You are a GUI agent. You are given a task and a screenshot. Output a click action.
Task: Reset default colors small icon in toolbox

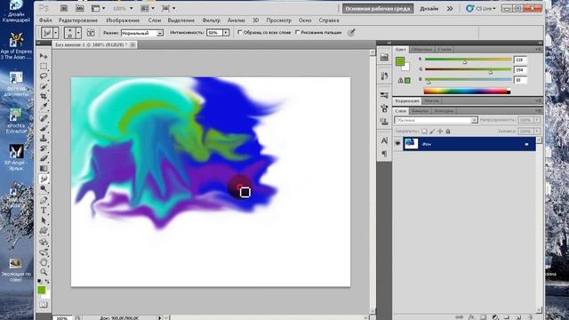tap(39, 282)
